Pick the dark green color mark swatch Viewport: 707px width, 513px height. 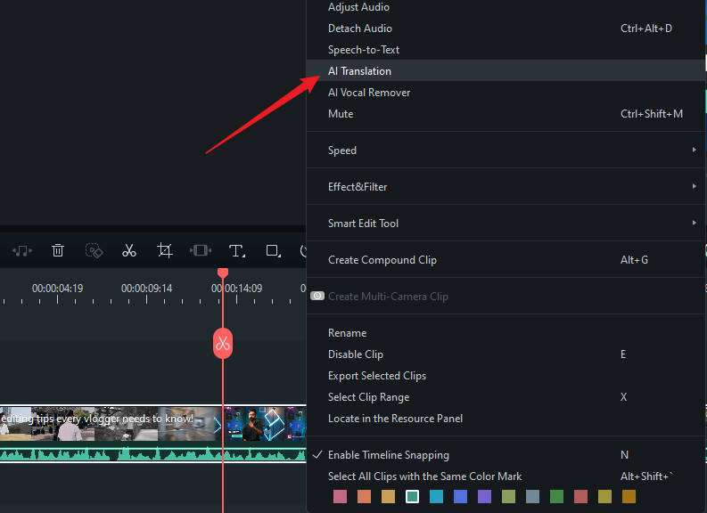tap(557, 496)
